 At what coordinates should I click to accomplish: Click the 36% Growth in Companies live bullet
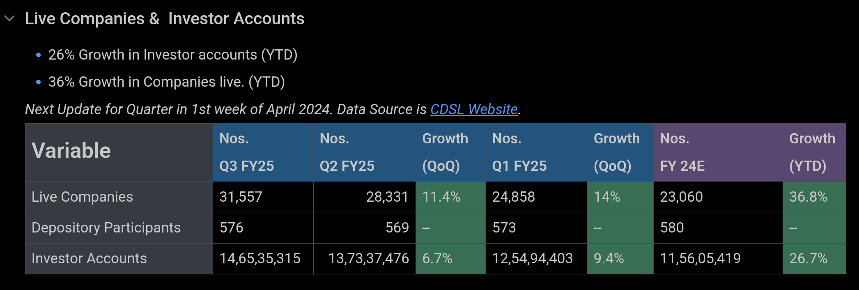pyautogui.click(x=166, y=82)
